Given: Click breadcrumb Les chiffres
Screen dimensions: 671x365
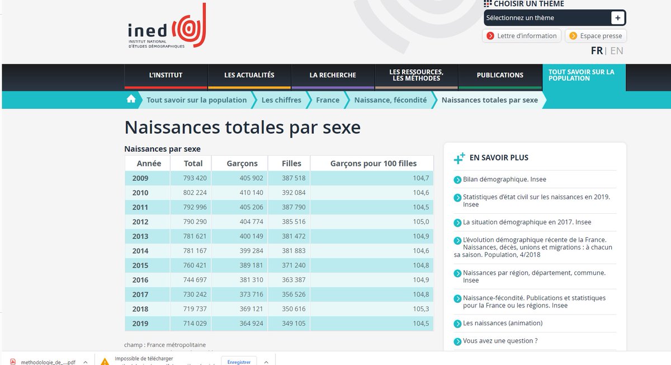Looking at the screenshot, I should click(x=281, y=100).
